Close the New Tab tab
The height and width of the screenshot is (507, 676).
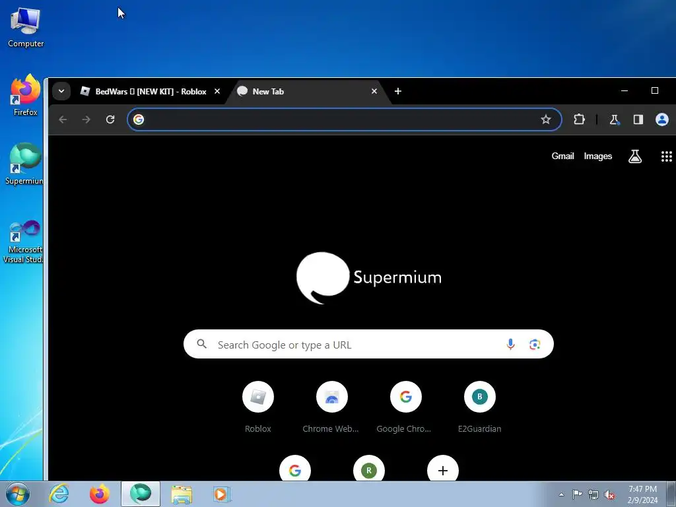click(374, 91)
